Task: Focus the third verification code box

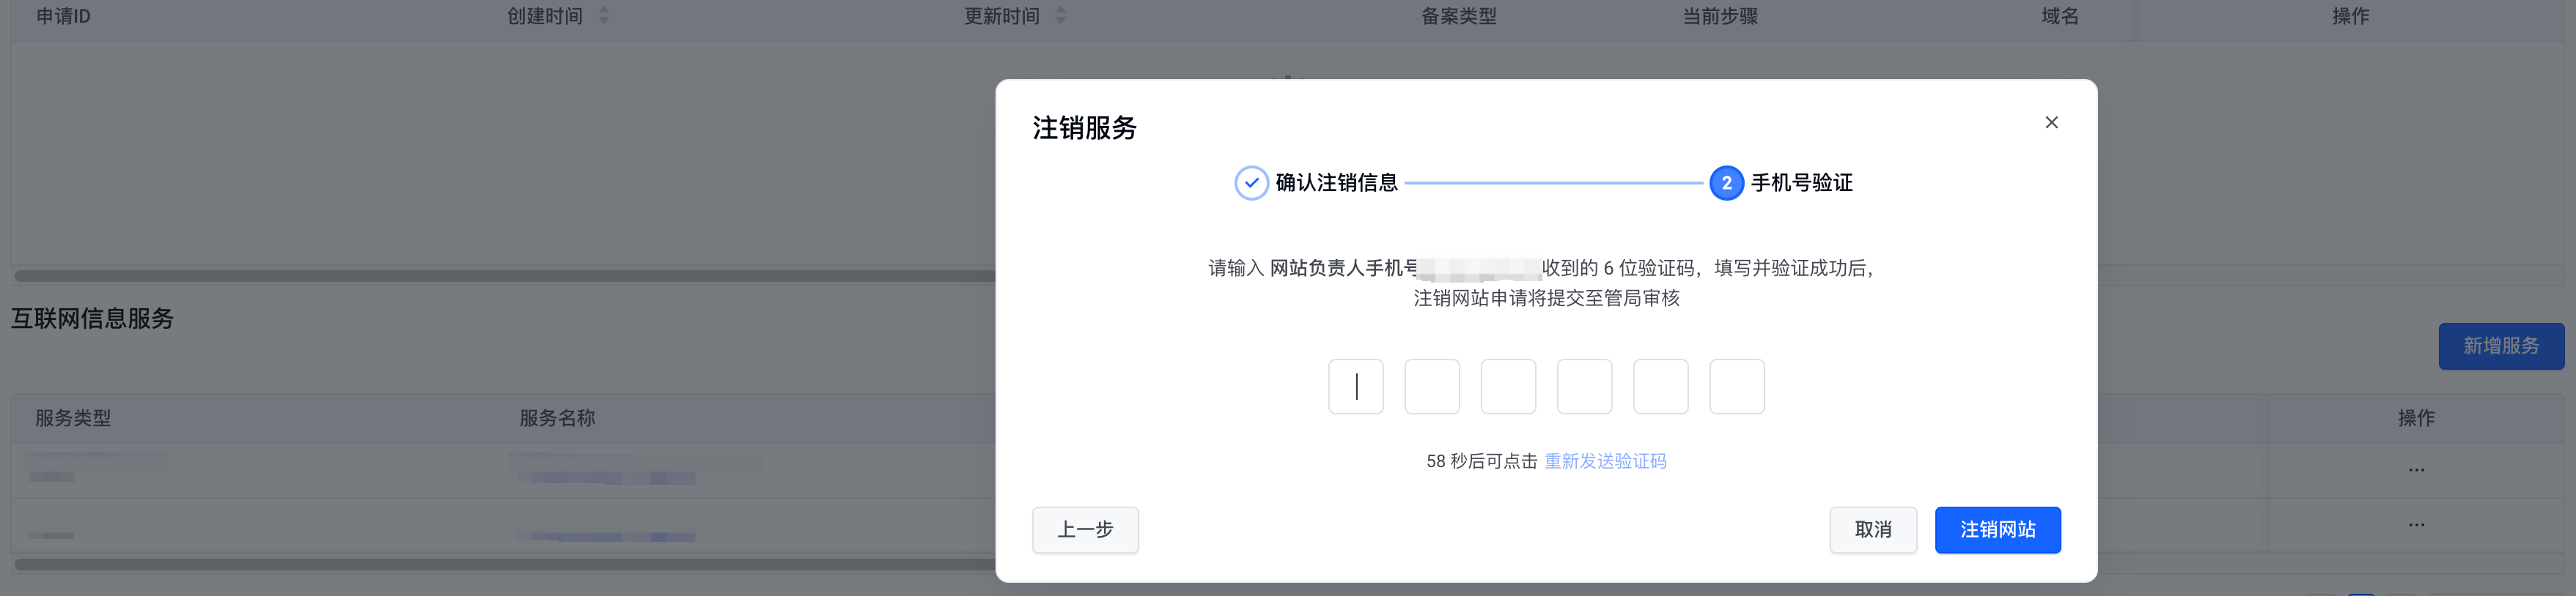Action: 1508,387
